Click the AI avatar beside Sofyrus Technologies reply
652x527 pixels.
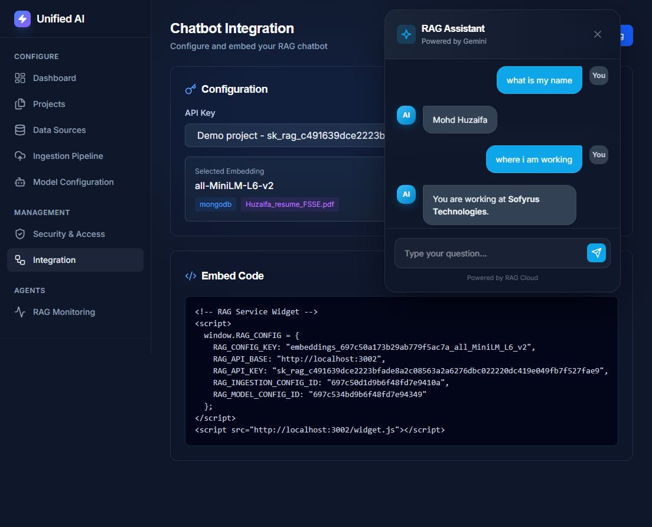[x=406, y=194]
